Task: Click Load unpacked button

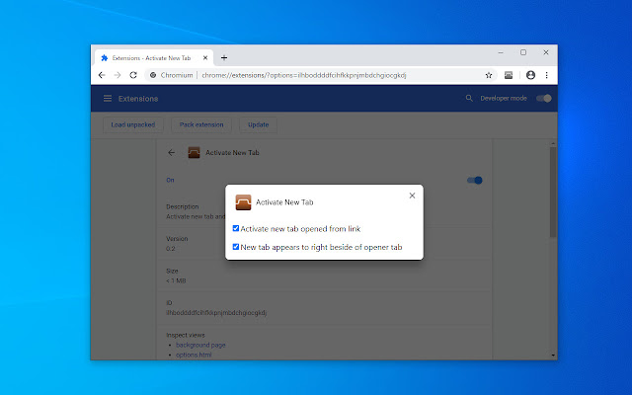Action: coord(133,125)
